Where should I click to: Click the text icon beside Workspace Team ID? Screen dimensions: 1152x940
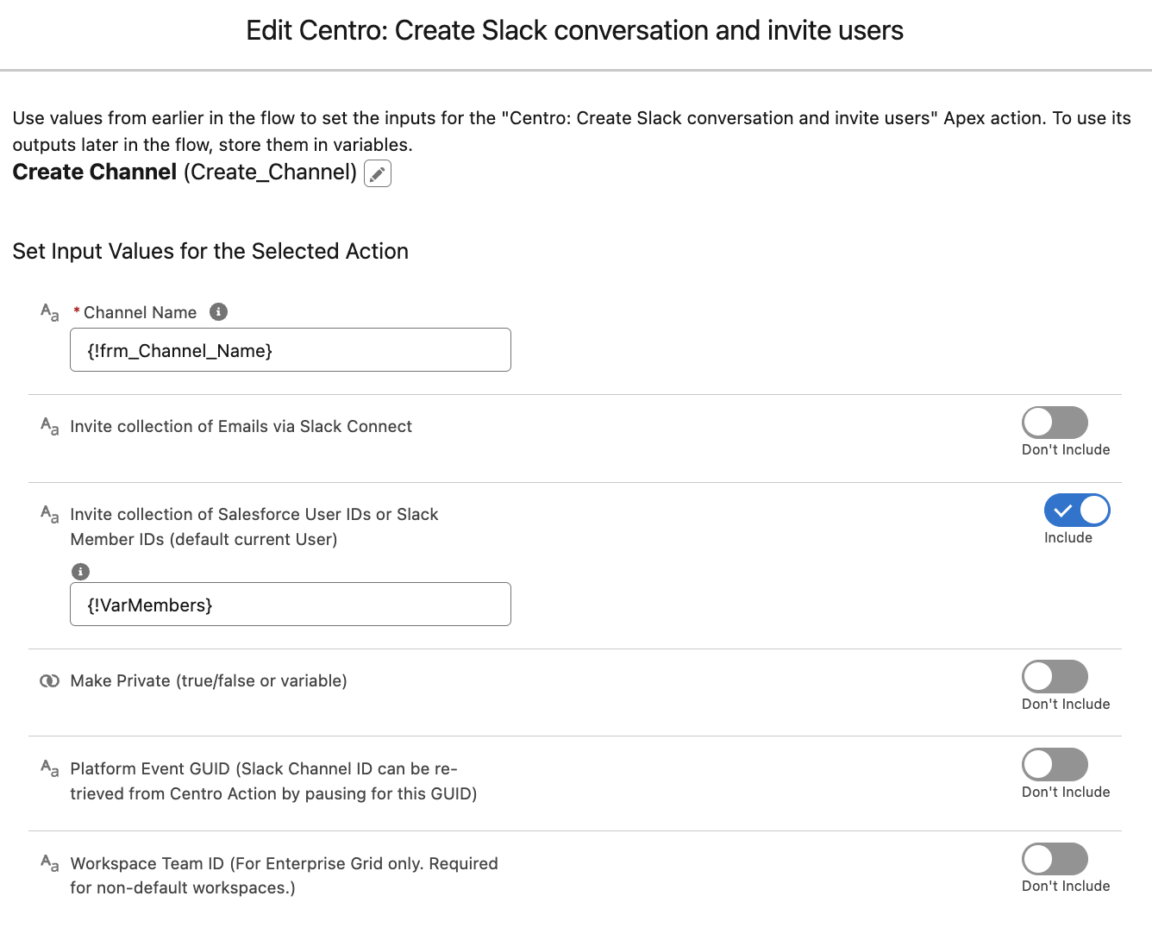[50, 863]
